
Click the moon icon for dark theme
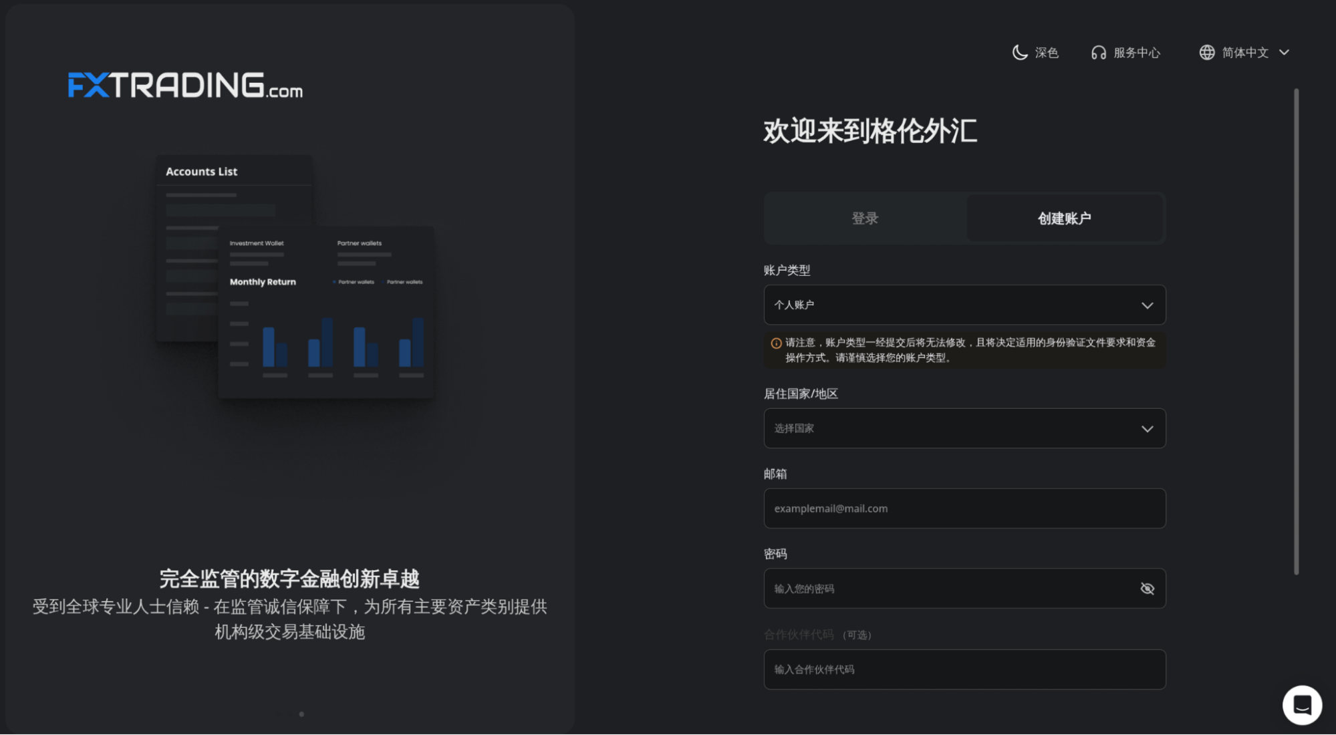(1019, 53)
